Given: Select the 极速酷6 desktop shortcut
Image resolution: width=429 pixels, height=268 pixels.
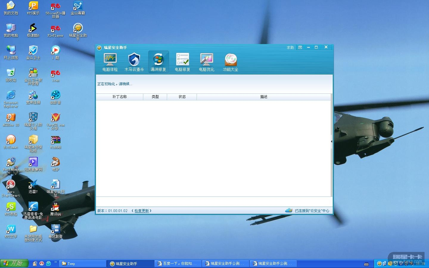Looking at the screenshot, I should pyautogui.click(x=33, y=30).
